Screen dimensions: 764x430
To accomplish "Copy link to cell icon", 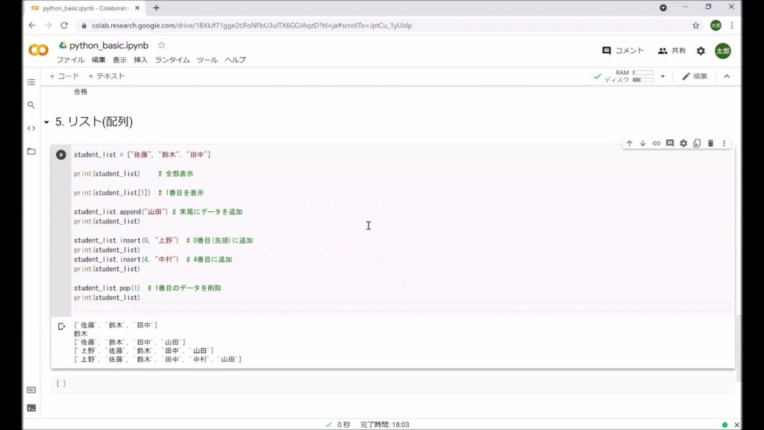I will point(657,143).
